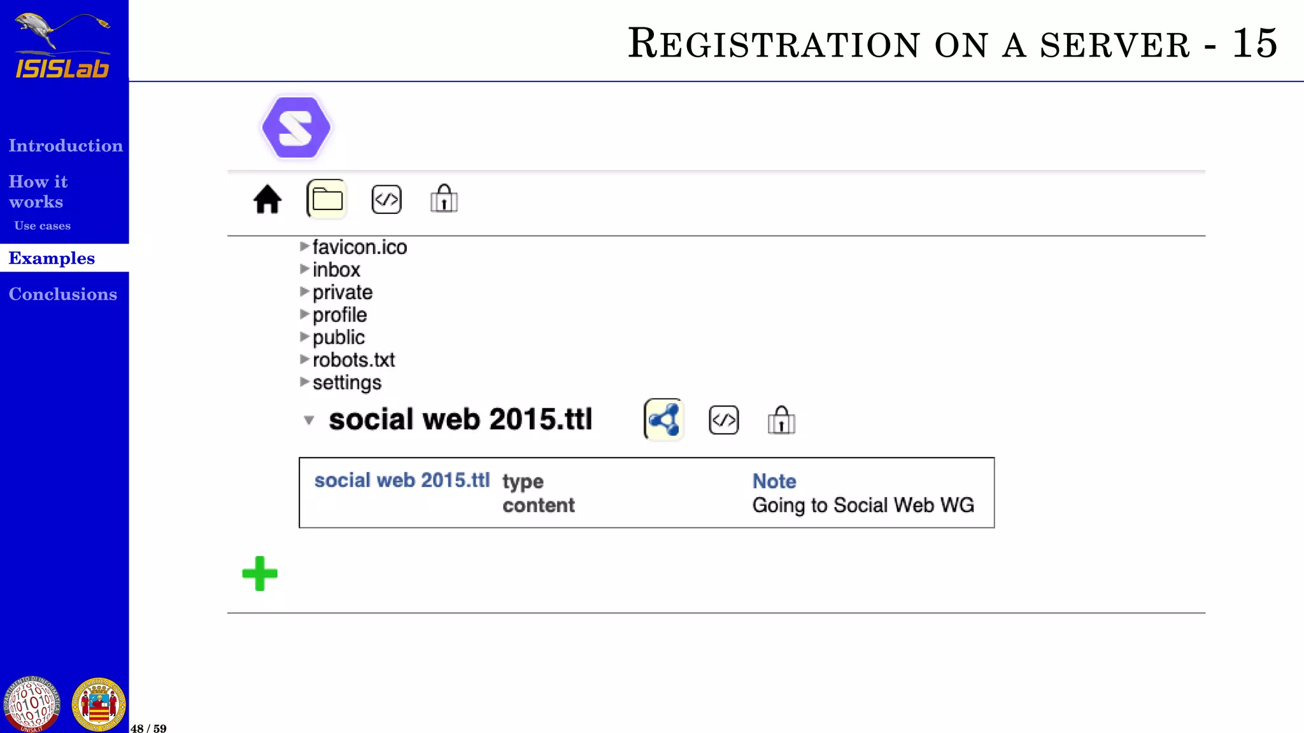
Task: Click the top toolbar padlock sharing icon
Action: pos(444,199)
